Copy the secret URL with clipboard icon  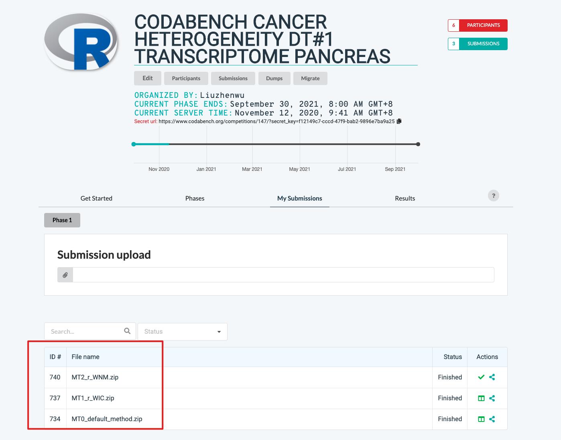tap(399, 121)
